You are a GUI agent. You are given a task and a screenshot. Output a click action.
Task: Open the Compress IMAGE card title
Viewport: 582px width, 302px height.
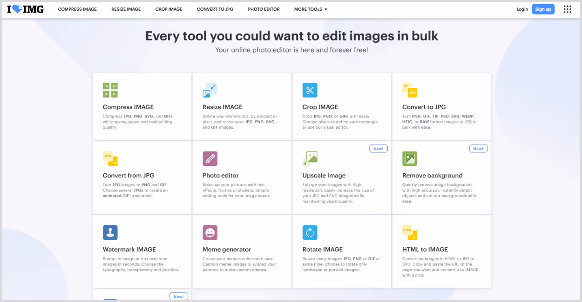point(128,107)
